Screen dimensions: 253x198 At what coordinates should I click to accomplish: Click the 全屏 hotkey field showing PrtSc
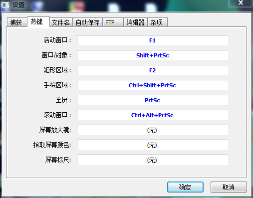(x=152, y=100)
